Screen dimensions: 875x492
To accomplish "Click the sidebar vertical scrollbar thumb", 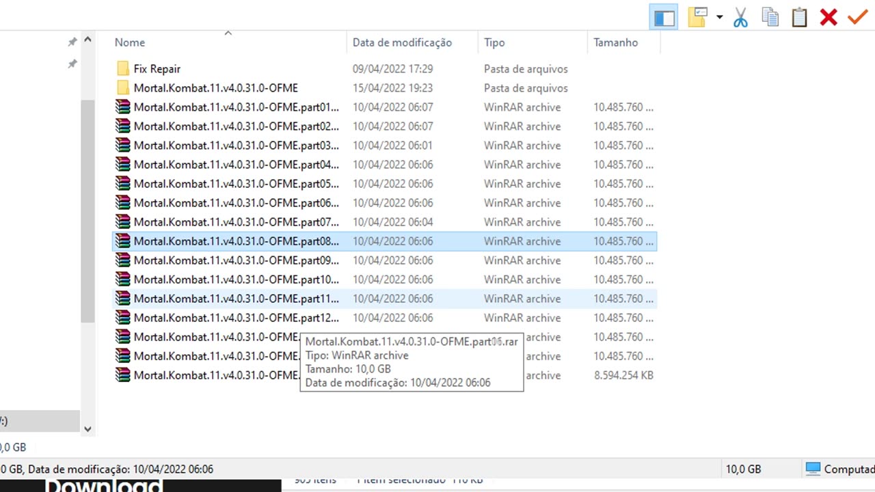I will 87,210.
